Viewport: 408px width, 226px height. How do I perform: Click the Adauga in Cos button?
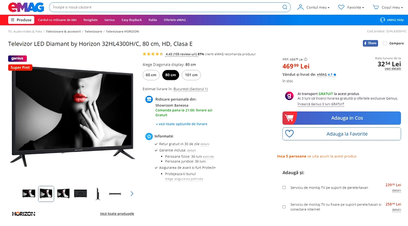point(342,118)
